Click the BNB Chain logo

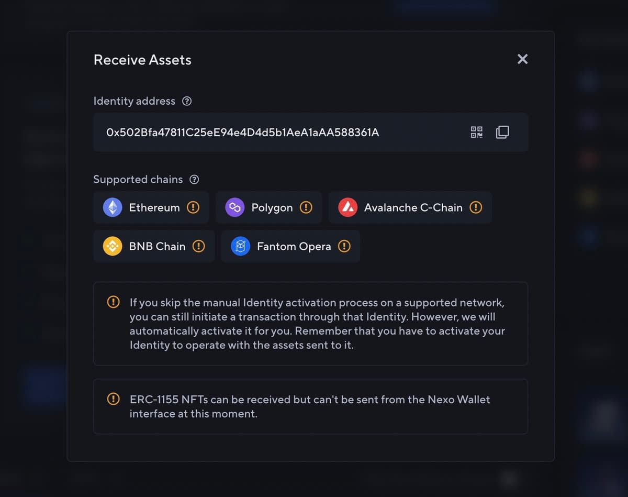[113, 246]
